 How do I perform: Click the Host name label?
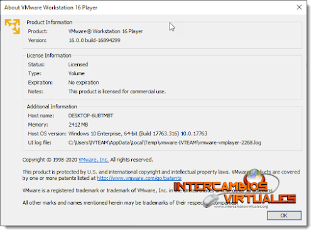click(41, 116)
